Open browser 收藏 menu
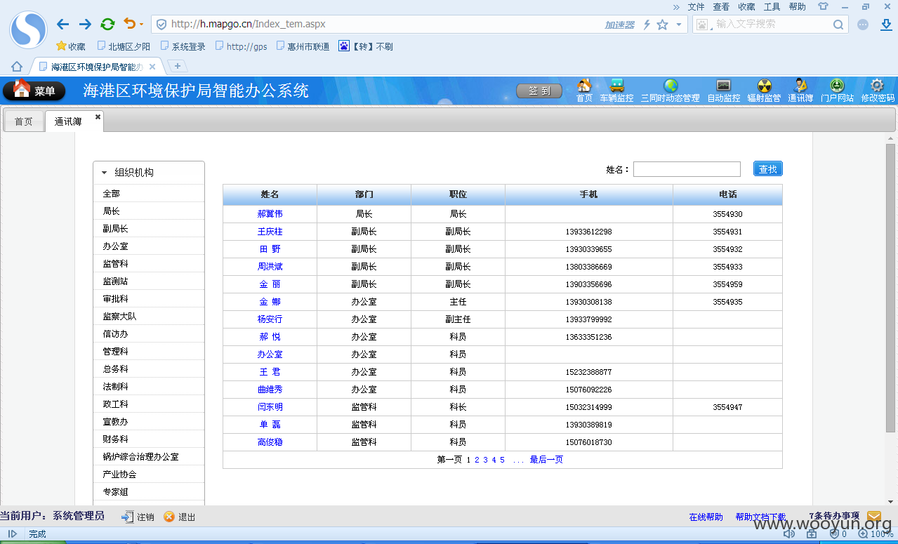 (746, 6)
